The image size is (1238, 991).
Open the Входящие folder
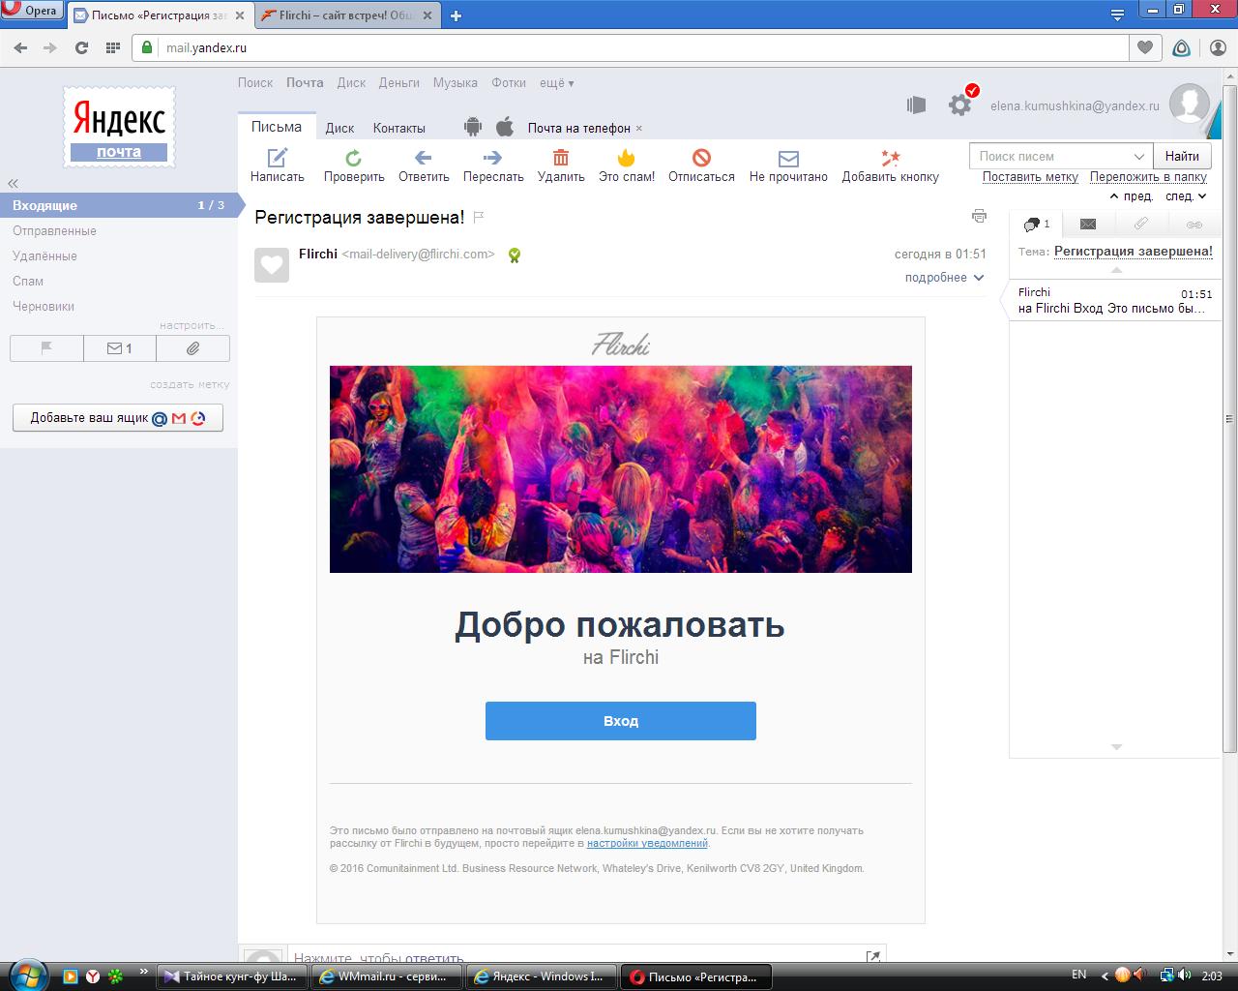pyautogui.click(x=118, y=205)
